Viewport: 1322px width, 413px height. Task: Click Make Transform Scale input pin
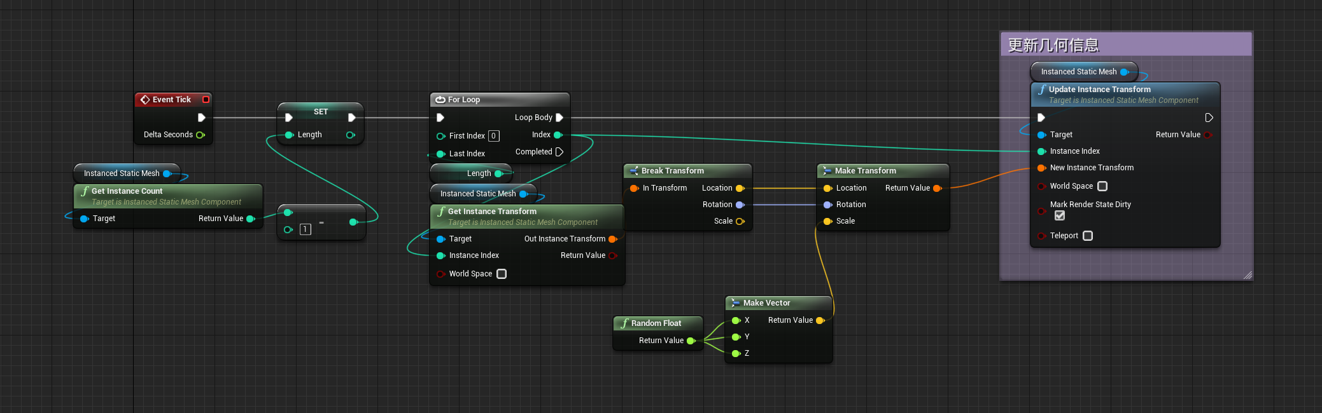(827, 221)
